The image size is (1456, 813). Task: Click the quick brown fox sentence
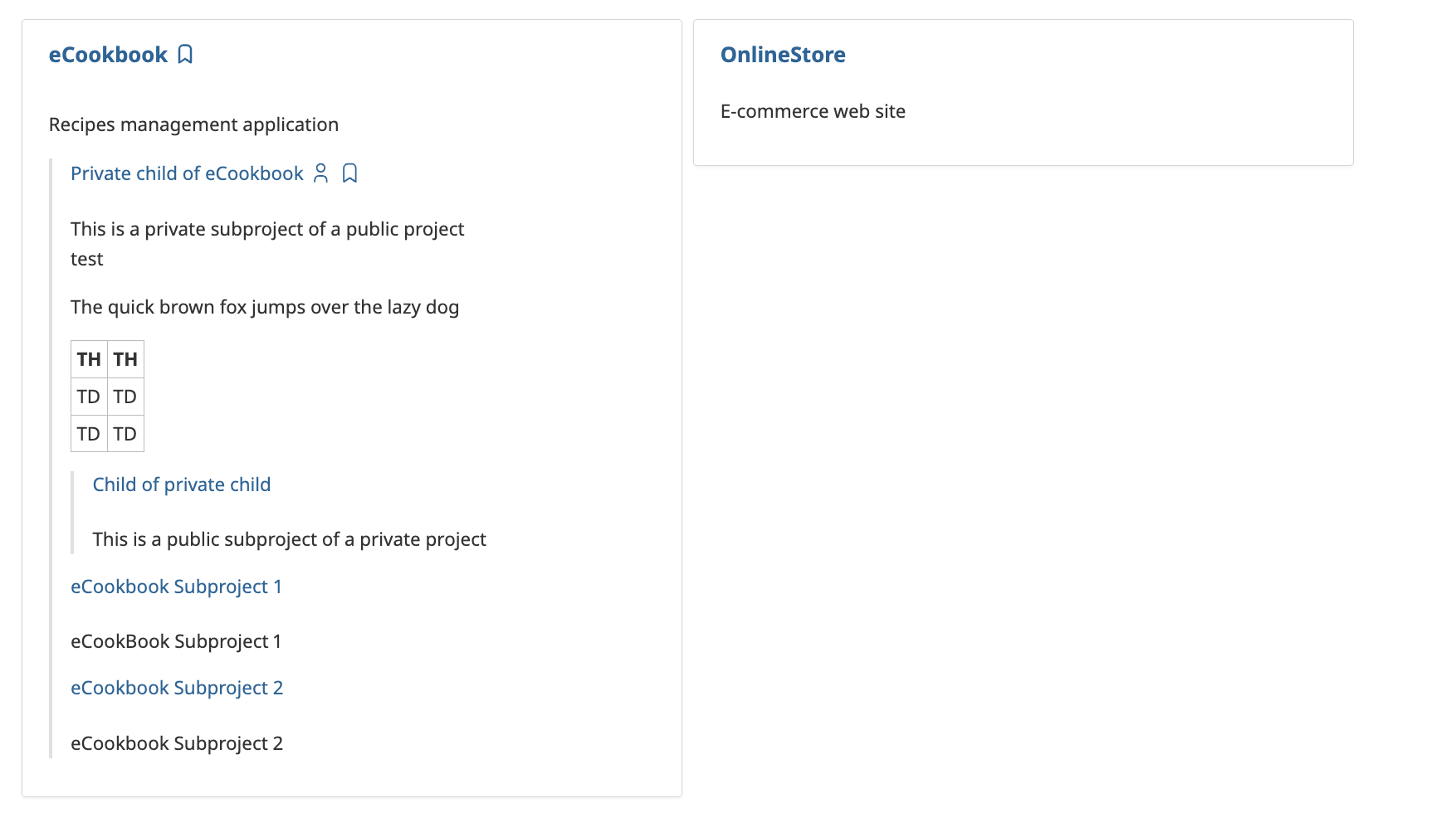point(265,307)
